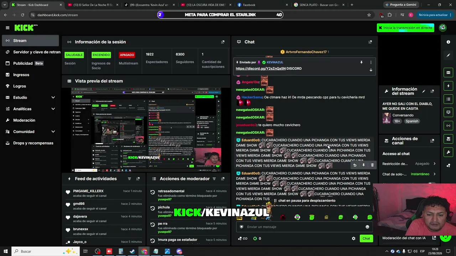Open Moderación del chat con IA link
456x256 pixels.
[x=409, y=238]
